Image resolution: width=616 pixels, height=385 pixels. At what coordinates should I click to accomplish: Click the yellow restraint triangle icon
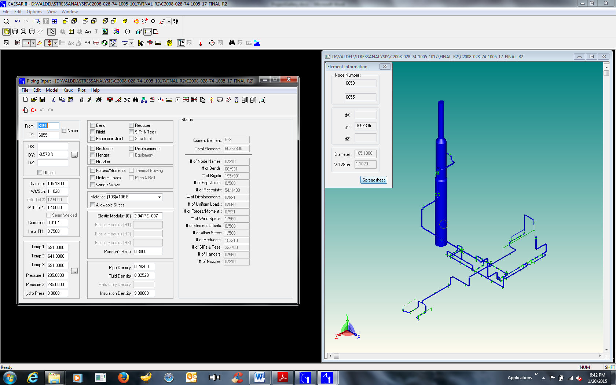point(40,43)
